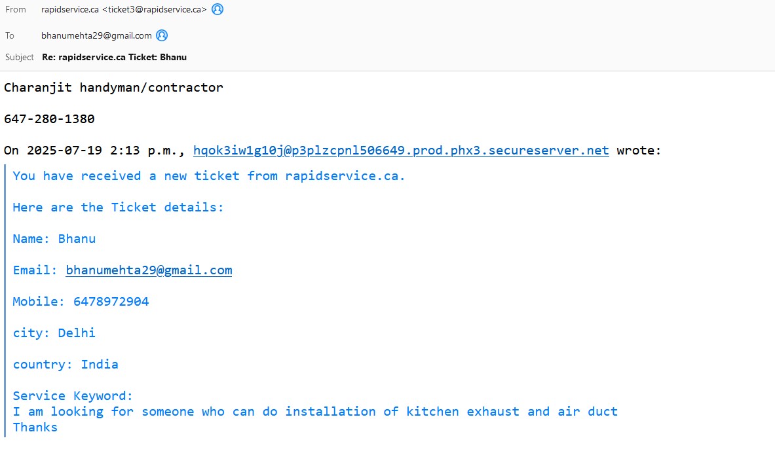Image resolution: width=775 pixels, height=470 pixels.
Task: Click the 'Name: Bhanu' line
Action: click(54, 239)
